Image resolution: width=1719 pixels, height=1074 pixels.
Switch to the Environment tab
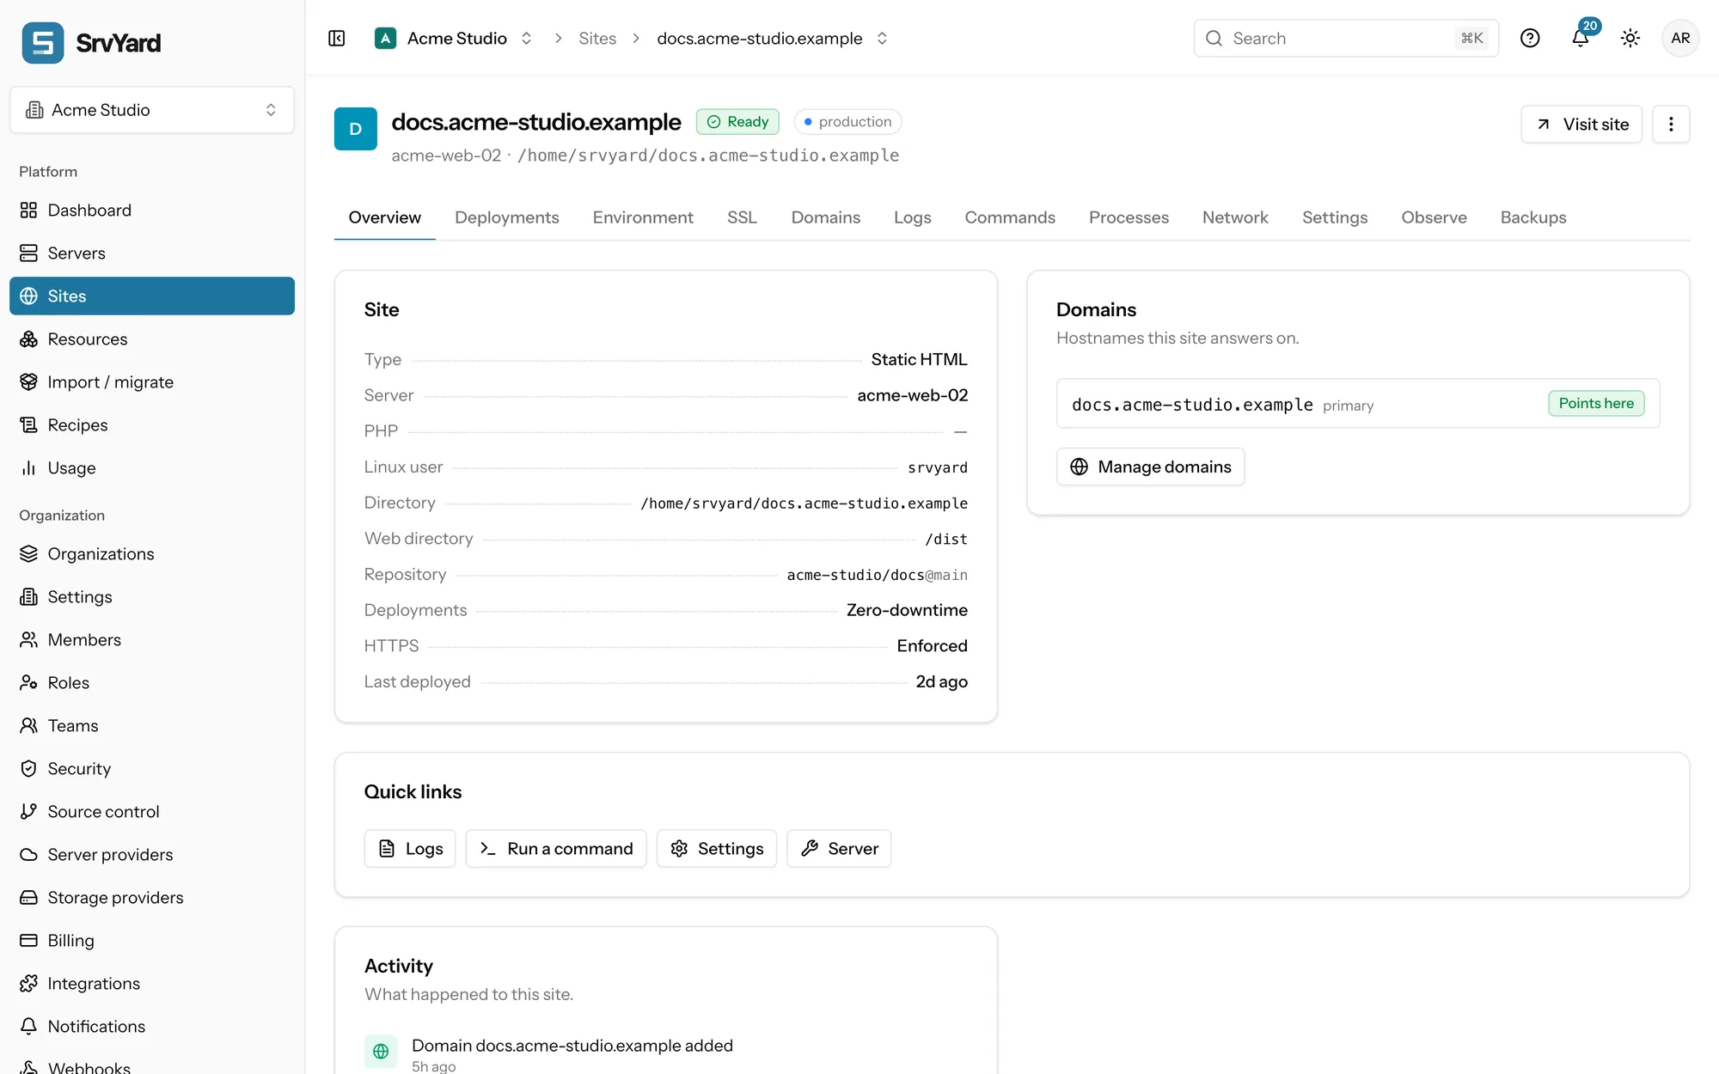tap(643, 217)
